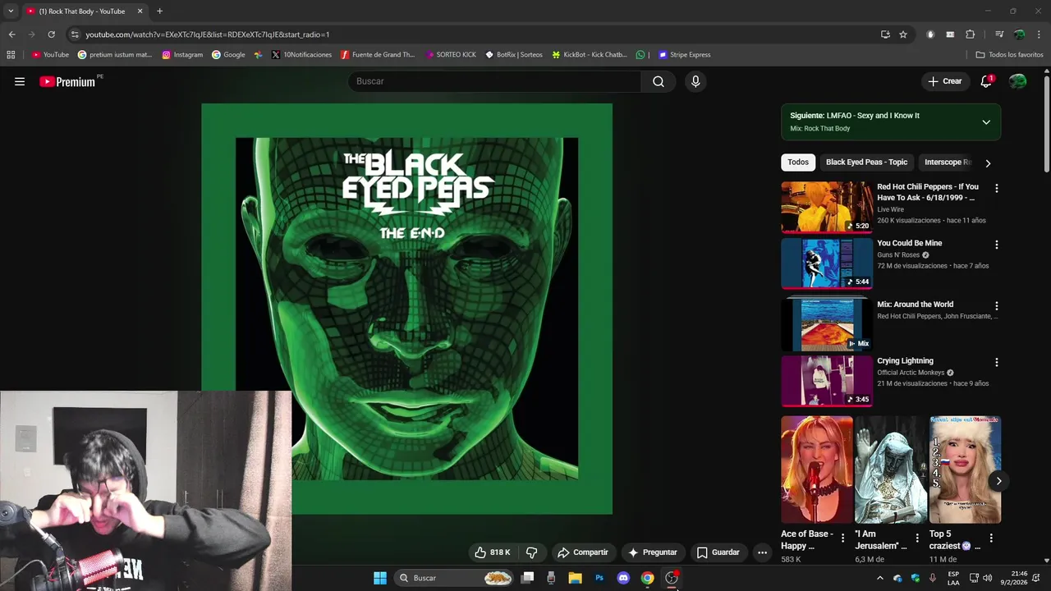Switch to the Rock That Body tab
The width and height of the screenshot is (1051, 591).
(82, 11)
